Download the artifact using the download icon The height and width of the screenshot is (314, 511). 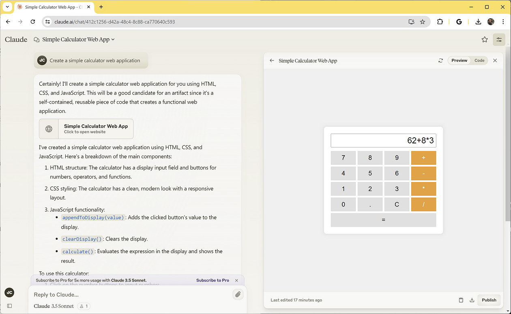(472, 300)
